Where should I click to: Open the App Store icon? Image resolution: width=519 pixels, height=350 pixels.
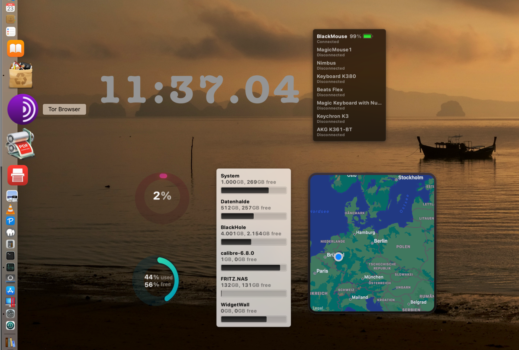(10, 290)
